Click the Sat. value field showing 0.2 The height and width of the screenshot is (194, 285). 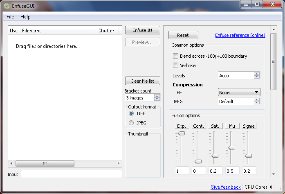[215, 171]
